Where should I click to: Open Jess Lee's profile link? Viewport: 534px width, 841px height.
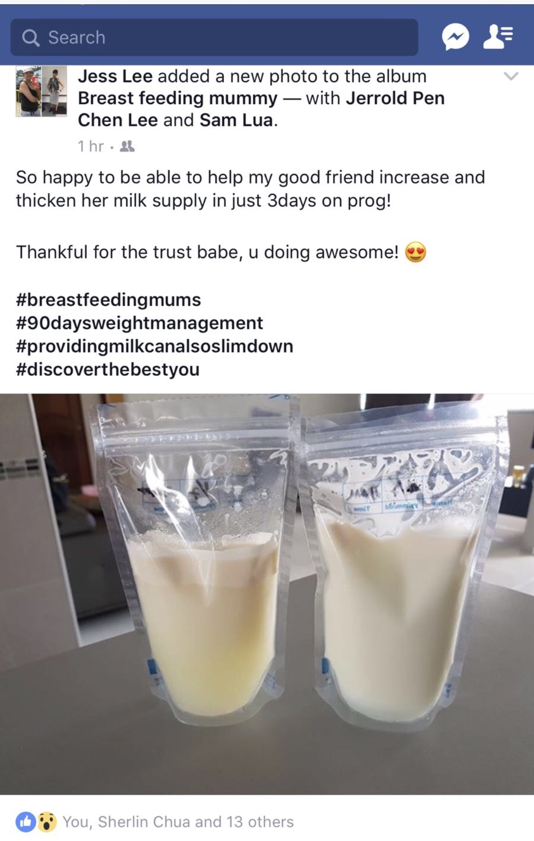point(115,76)
